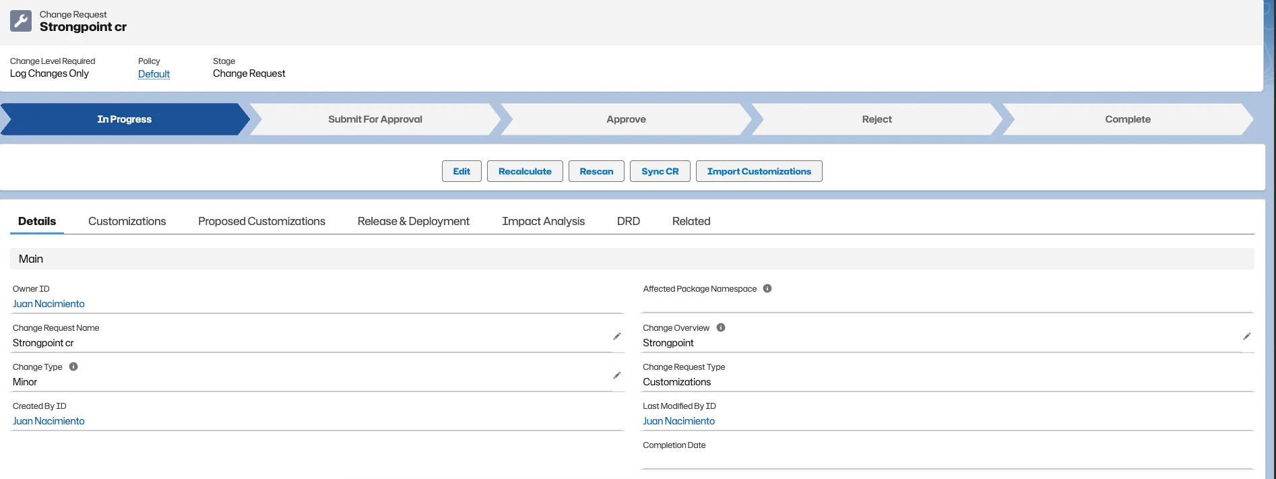Image resolution: width=1276 pixels, height=479 pixels.
Task: Click the 'Minor' change type value
Action: tap(25, 382)
